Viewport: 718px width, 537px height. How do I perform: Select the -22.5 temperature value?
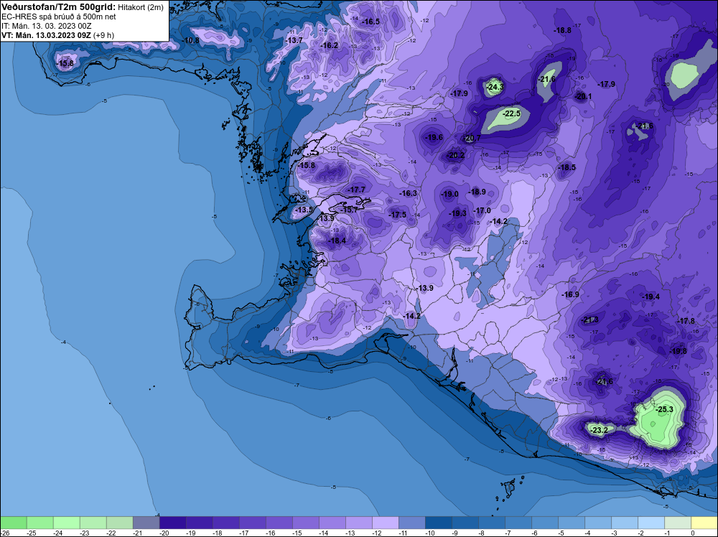511,113
